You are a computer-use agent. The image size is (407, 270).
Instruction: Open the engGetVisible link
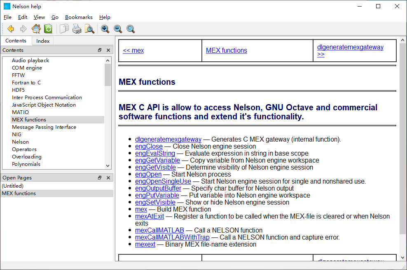click(x=155, y=167)
